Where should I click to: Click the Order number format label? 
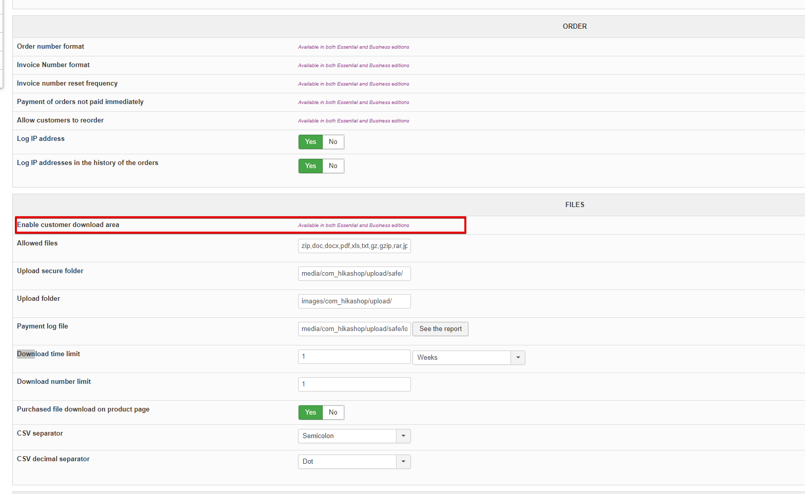[50, 46]
